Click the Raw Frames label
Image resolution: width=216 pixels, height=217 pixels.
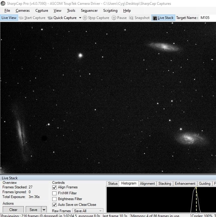pyautogui.click(x=61, y=211)
